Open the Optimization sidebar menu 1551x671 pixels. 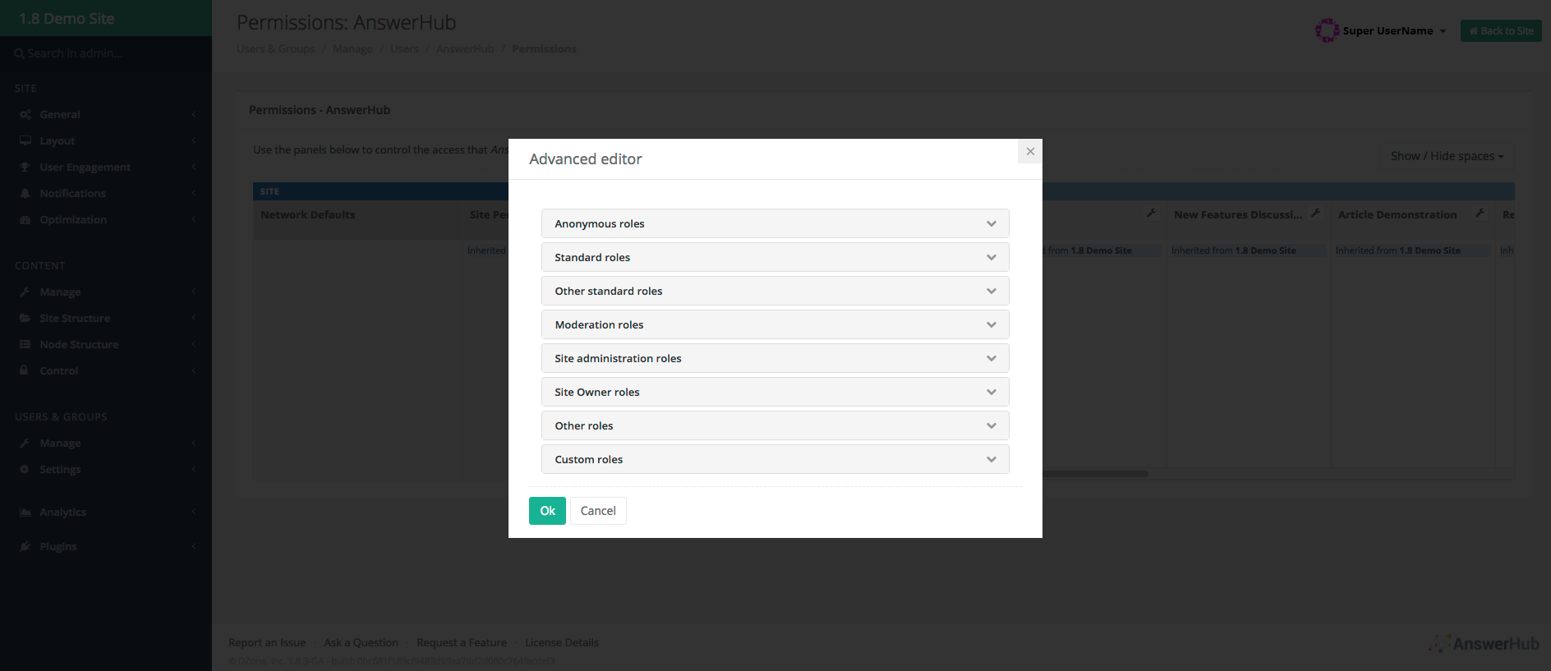pyautogui.click(x=106, y=219)
